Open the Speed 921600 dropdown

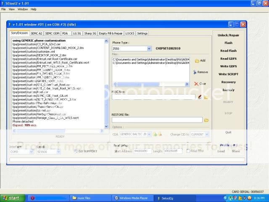(58, 151)
